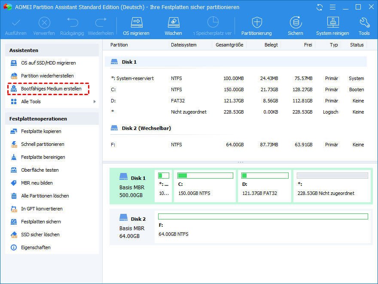Image resolution: width=378 pixels, height=284 pixels.
Task: Choose SSD sicher löschen
Action: tap(52, 235)
